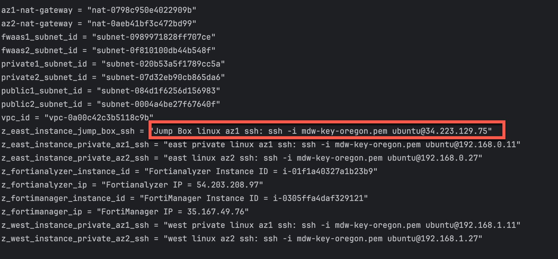Click the public2_subnet_id subnet value
This screenshot has width=558, height=259.
pyautogui.click(x=158, y=104)
